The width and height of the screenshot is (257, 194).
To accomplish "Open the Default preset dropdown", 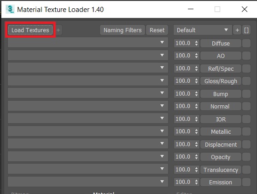I will (203, 30).
